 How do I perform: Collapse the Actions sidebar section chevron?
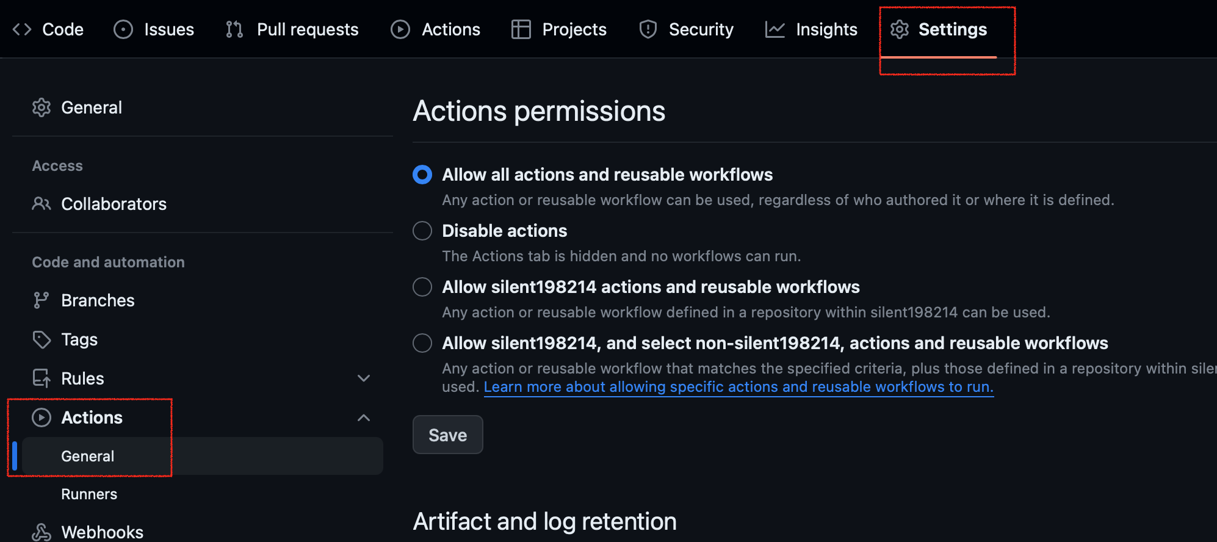tap(364, 417)
